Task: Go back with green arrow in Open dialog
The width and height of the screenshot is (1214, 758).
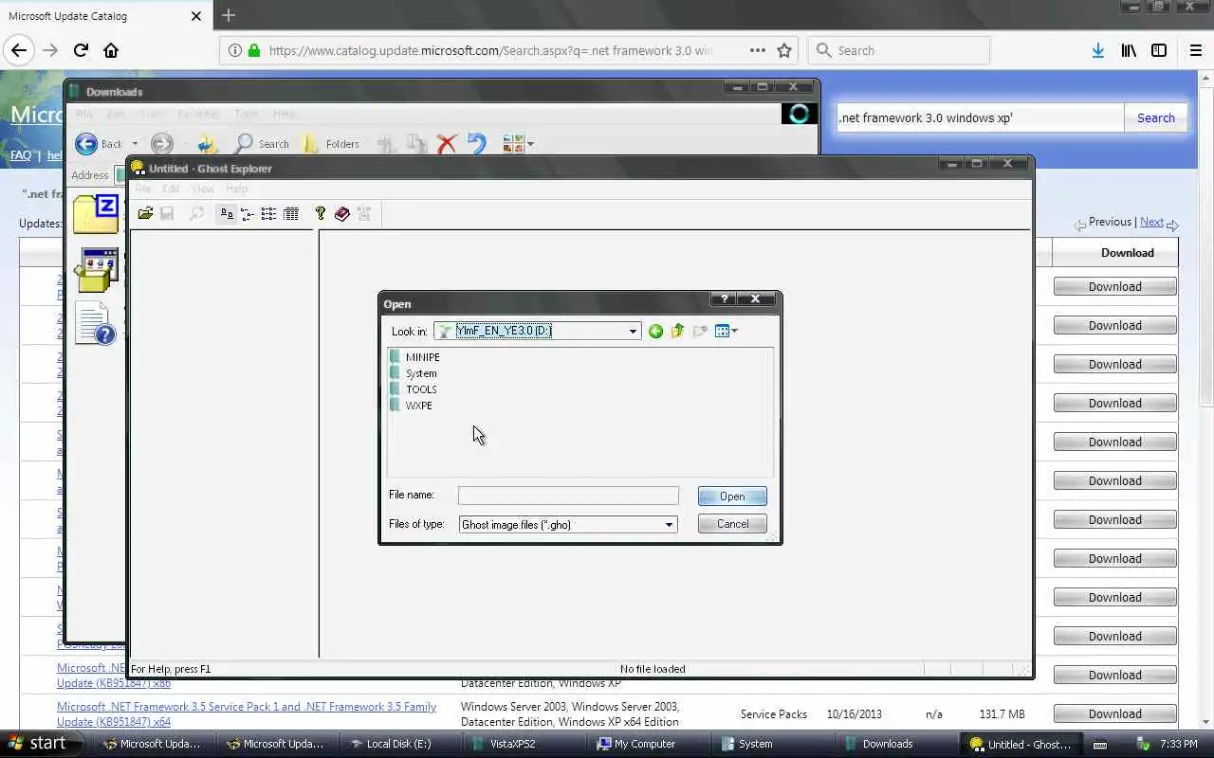Action: coord(655,331)
